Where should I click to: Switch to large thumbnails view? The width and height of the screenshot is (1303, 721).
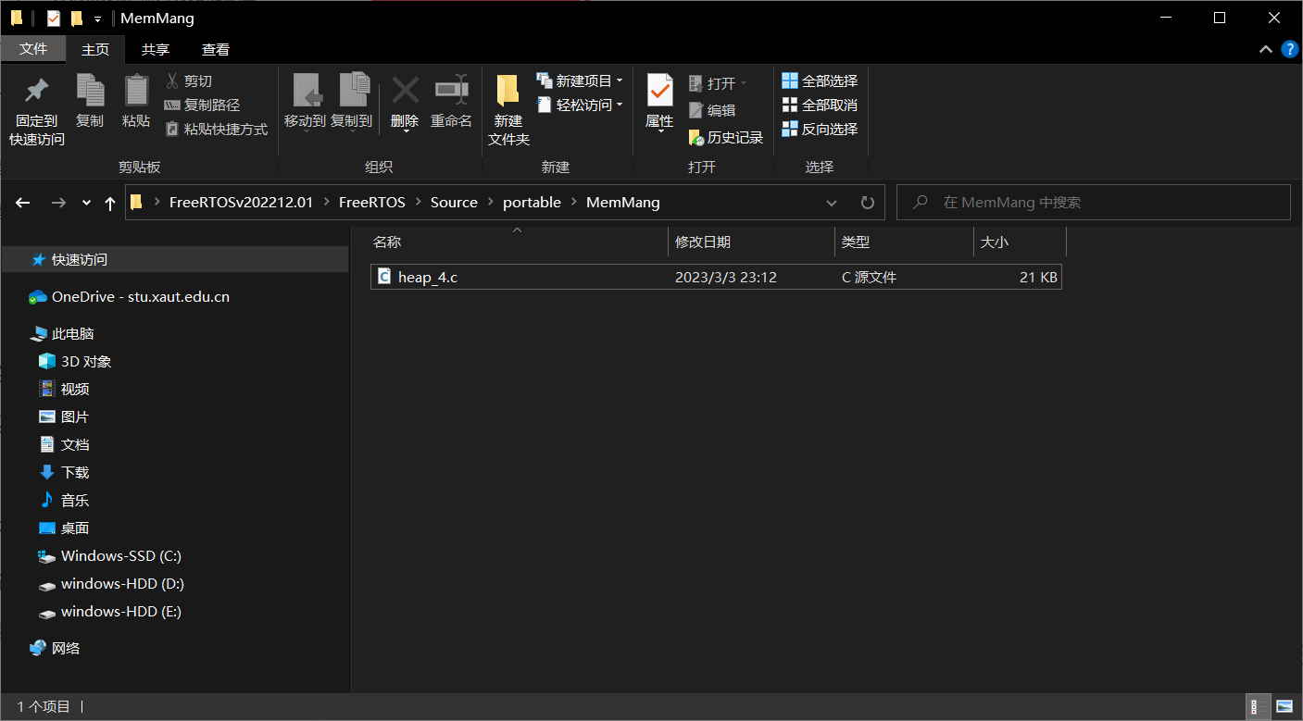point(1284,707)
